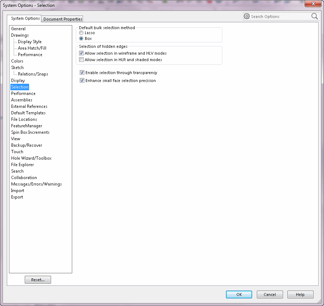Viewport: 324px width, 306px height.
Task: Open the Search options category
Action: [17, 171]
